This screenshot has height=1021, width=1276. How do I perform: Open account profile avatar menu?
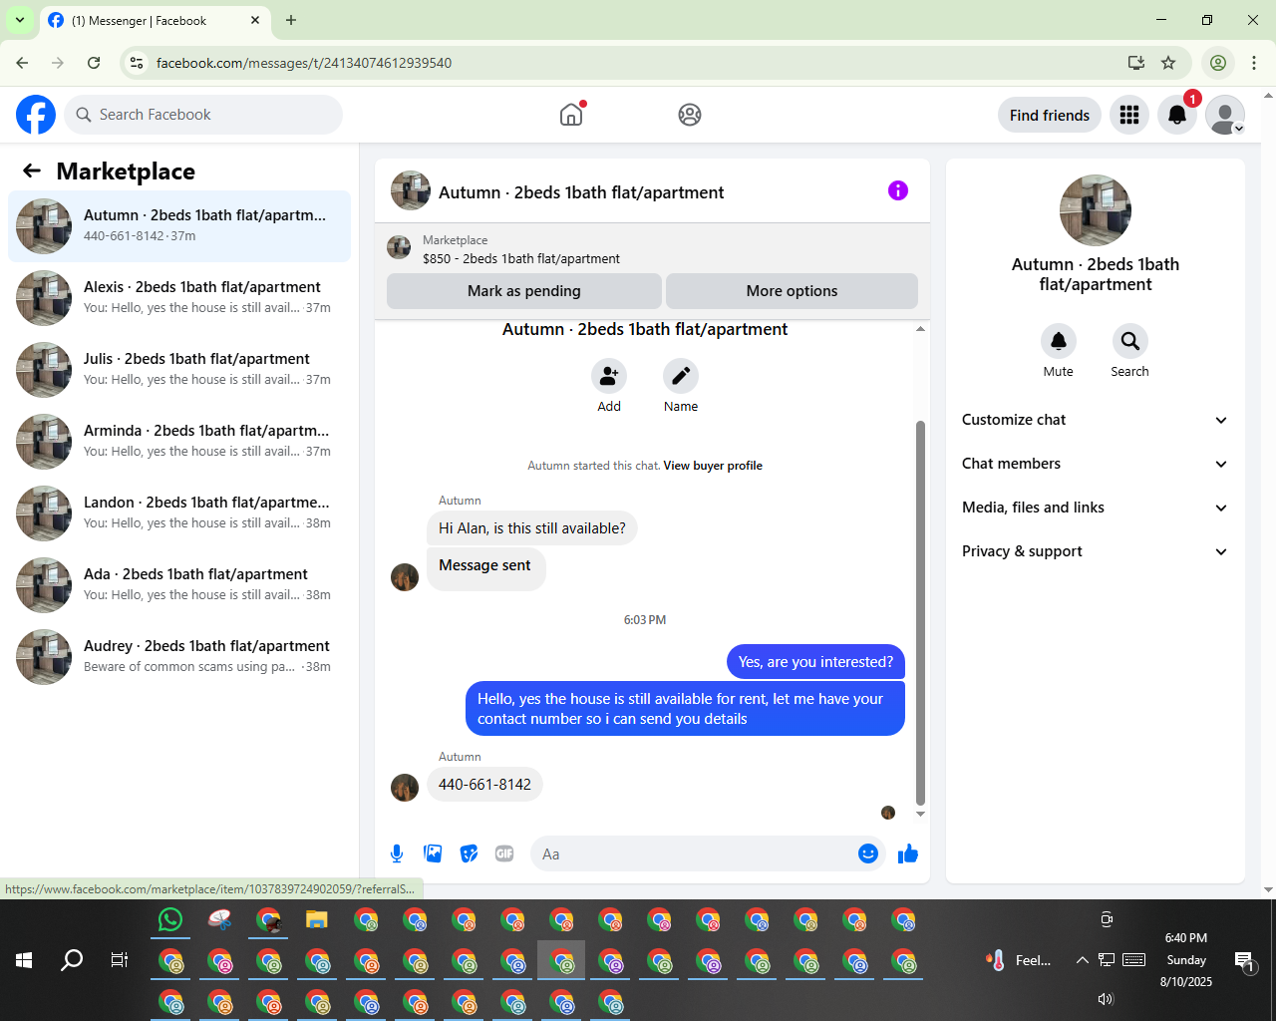click(x=1225, y=115)
